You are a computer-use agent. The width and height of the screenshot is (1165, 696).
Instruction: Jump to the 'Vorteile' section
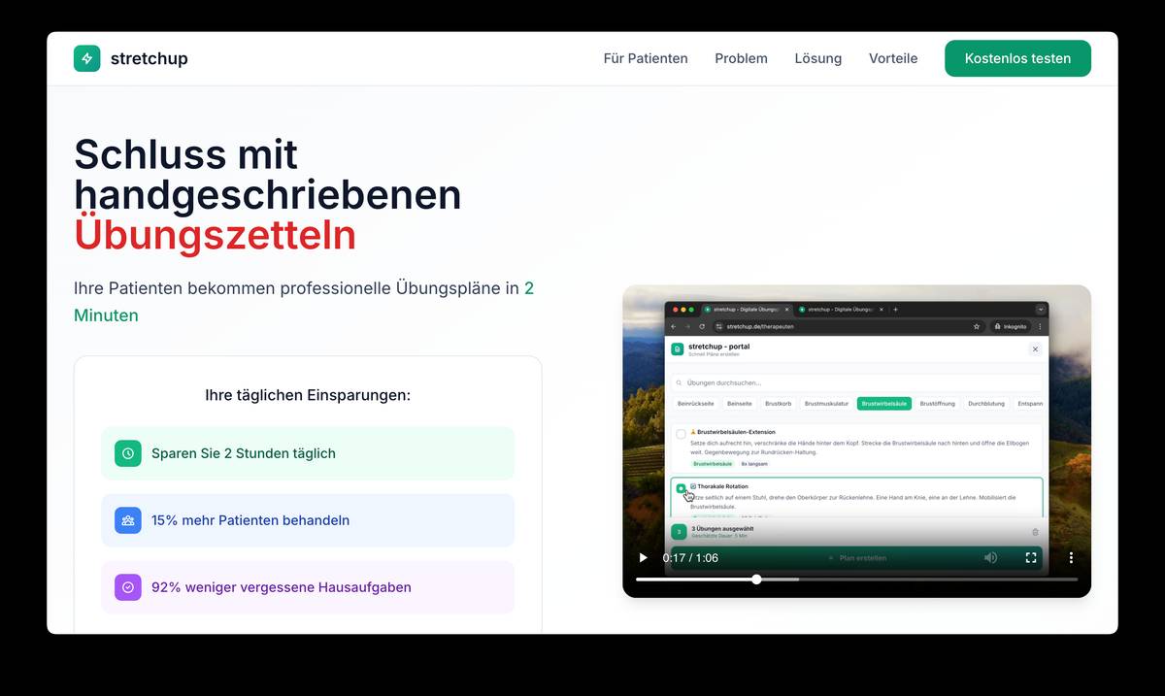[893, 58]
